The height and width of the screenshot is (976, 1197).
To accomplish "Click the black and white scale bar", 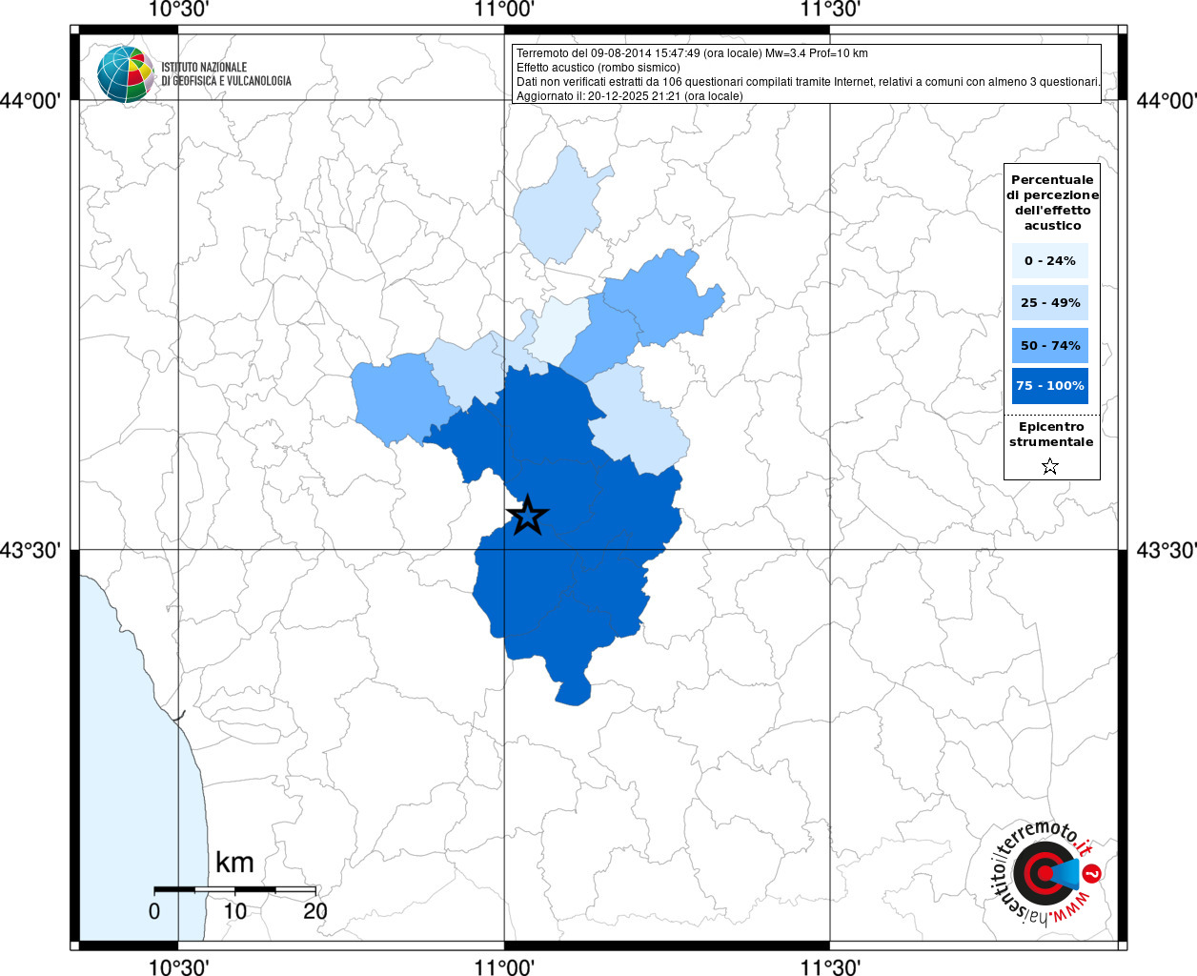I will (235, 889).
